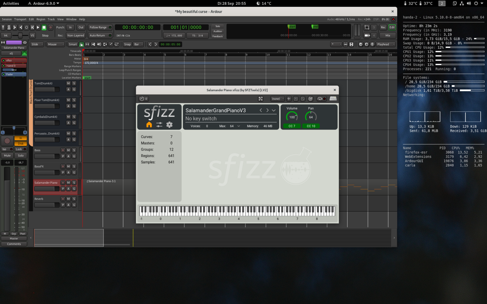The height and width of the screenshot is (304, 487).
Task: Zoom in the editor timeline
Action: click(367, 44)
